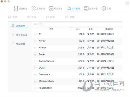Image resolution: width=130 pixels, height=97 pixels.
Task: Select the 文件管理 file management tab
Action: coord(73,9)
